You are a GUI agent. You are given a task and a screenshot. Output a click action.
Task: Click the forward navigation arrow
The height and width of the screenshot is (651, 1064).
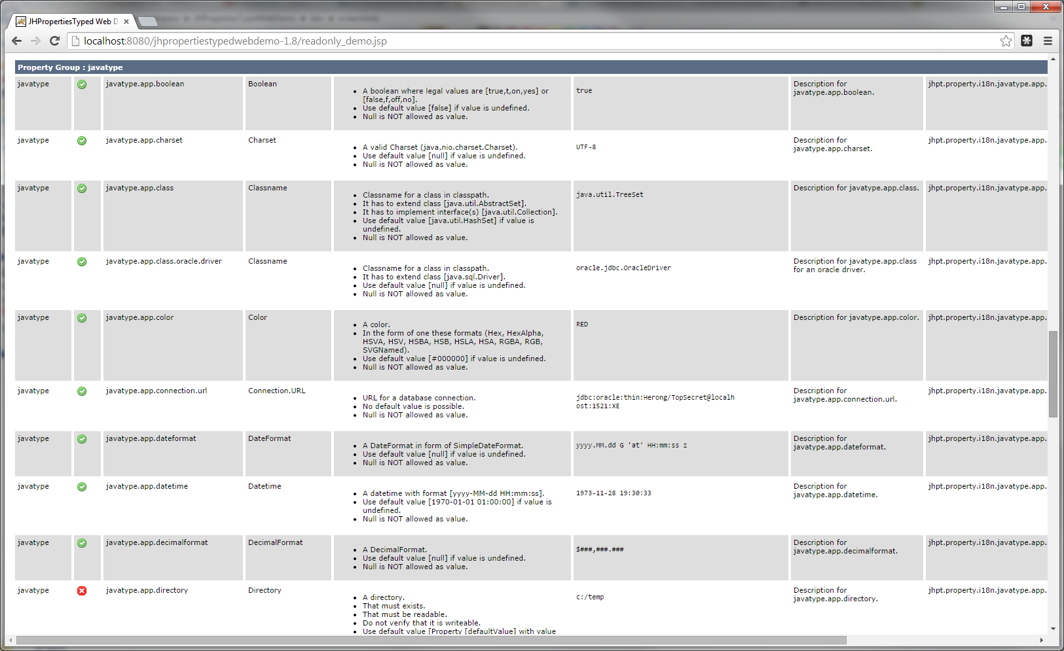tap(35, 41)
